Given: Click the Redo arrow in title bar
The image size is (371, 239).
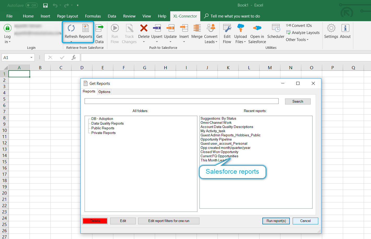Looking at the screenshot, I should (x=66, y=5).
